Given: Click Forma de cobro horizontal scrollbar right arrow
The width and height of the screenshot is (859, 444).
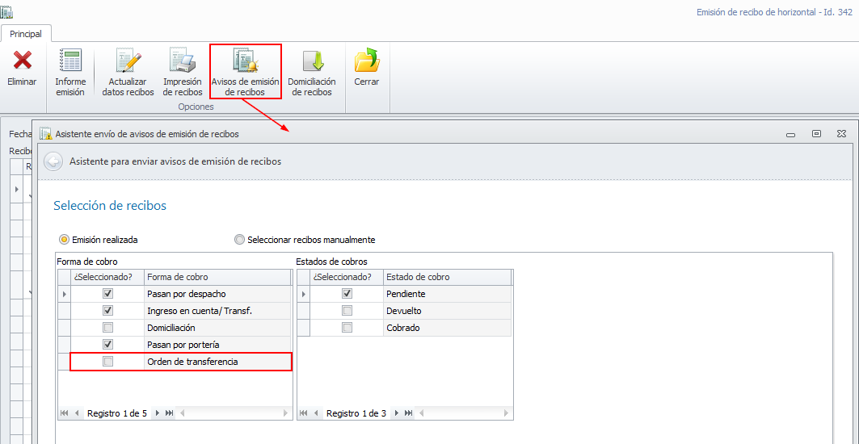Looking at the screenshot, I should (x=285, y=413).
